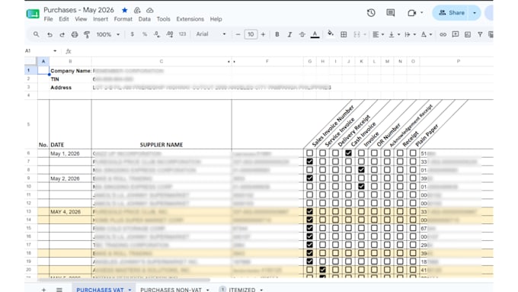Screen dimensions: 518x292
Task: Uncheck Sales Invoice Number box in row 13
Action: (309, 211)
